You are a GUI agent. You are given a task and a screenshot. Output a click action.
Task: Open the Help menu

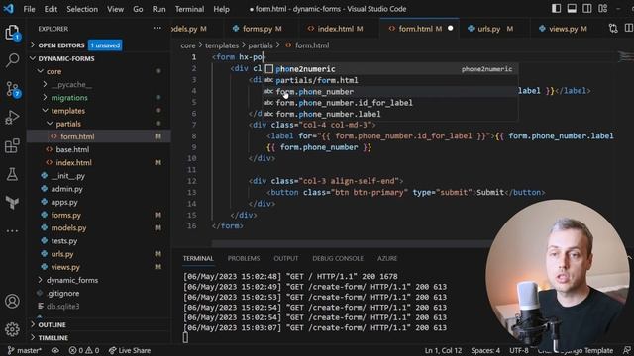pos(221,9)
